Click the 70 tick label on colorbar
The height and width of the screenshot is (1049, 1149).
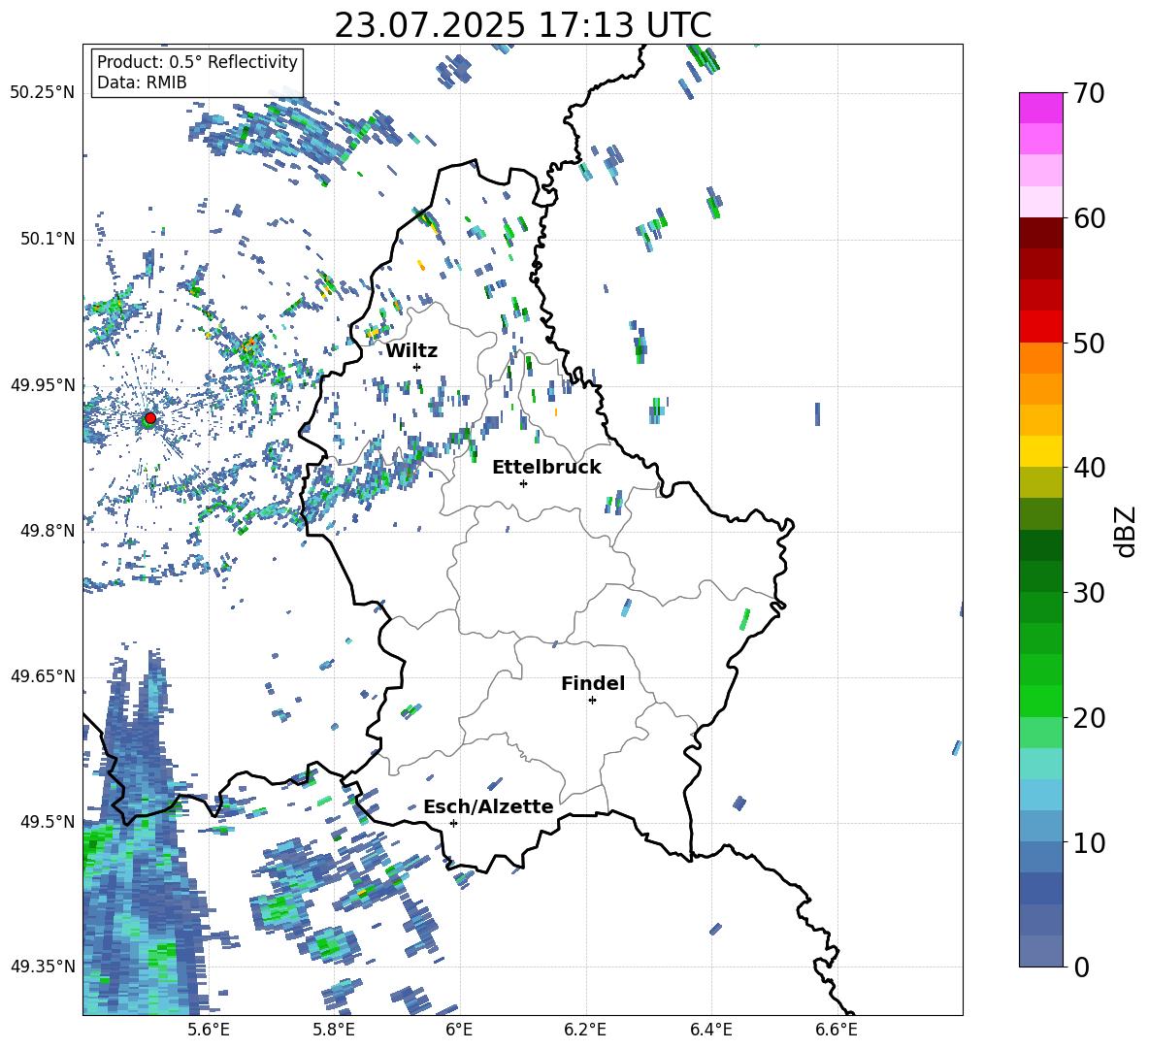(x=1088, y=93)
